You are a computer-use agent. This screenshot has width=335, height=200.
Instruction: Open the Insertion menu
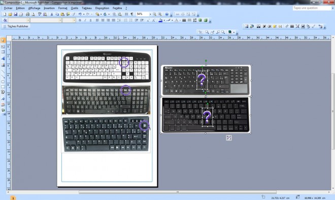click(49, 8)
